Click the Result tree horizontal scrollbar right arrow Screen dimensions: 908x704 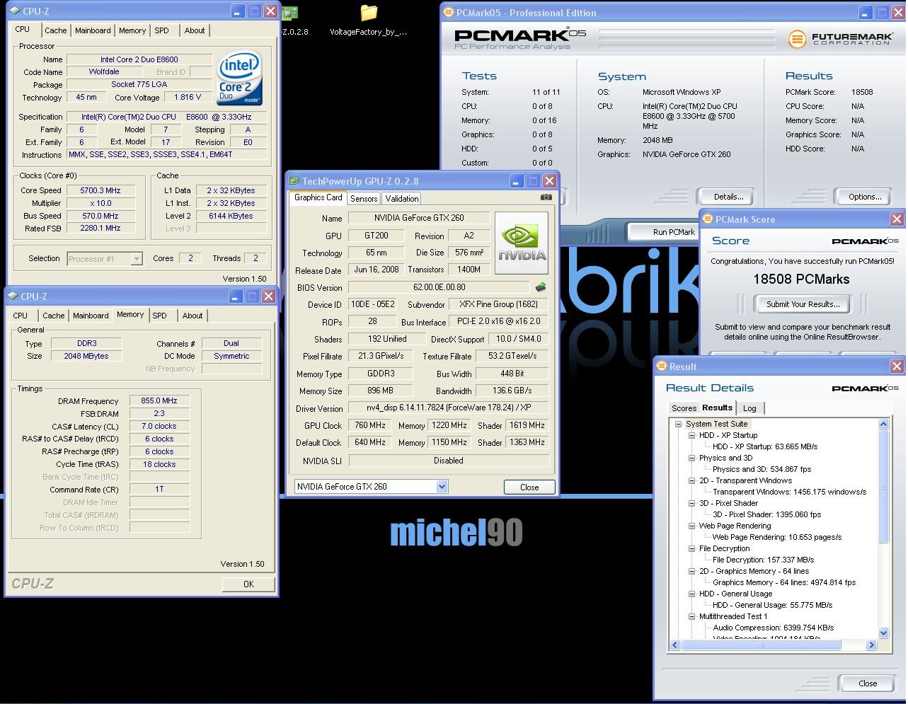[871, 645]
